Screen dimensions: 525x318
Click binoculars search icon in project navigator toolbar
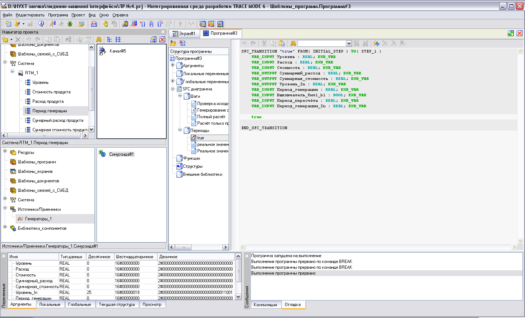(98, 39)
